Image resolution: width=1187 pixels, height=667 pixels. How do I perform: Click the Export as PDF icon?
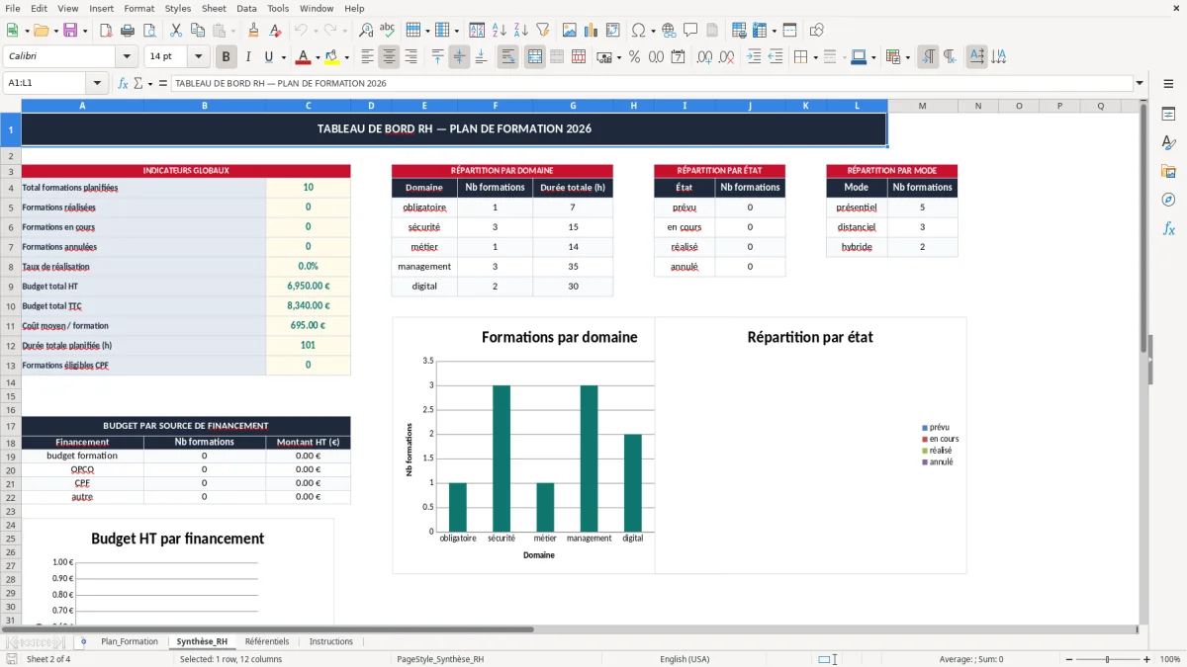[106, 31]
